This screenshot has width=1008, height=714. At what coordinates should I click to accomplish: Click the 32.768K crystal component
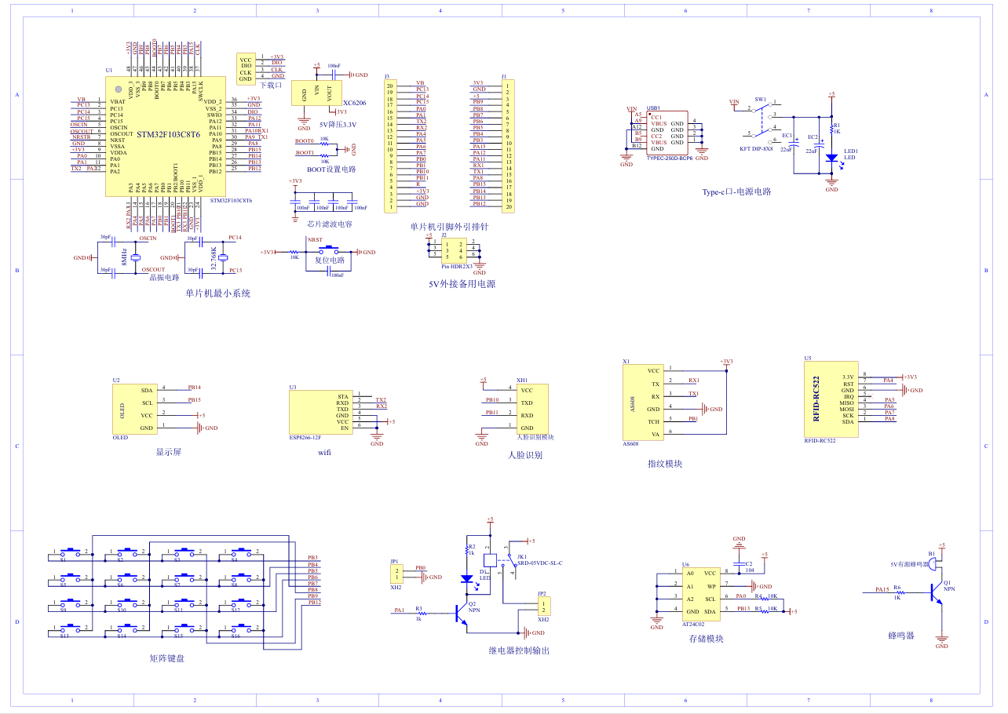point(222,258)
